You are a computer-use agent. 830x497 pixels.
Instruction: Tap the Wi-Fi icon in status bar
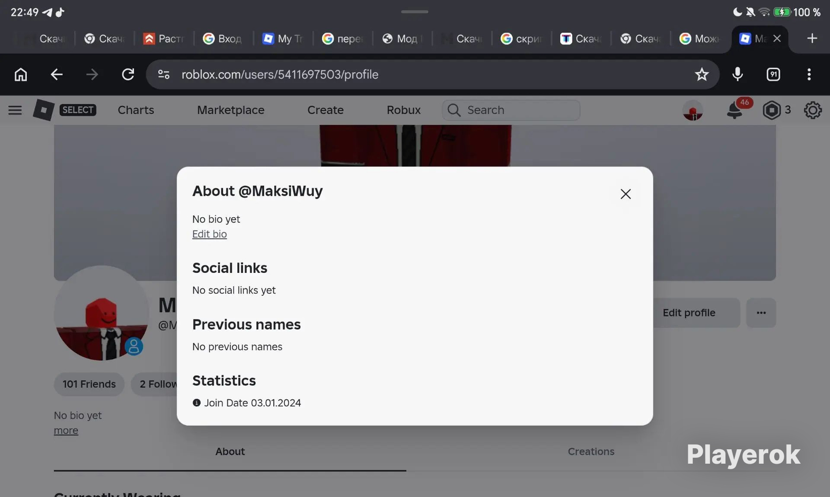(764, 12)
